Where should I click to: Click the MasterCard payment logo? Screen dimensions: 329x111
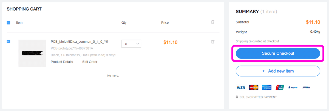[254, 87]
